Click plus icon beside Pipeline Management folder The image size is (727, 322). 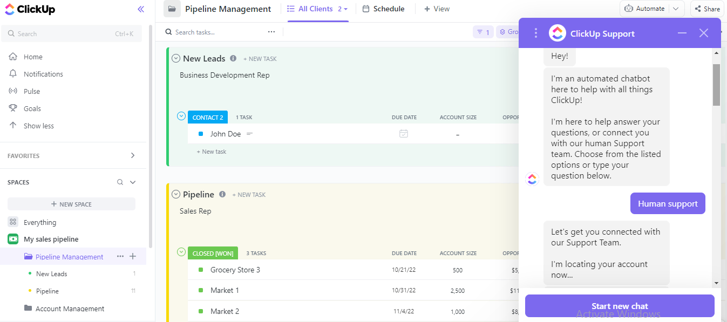click(x=133, y=256)
